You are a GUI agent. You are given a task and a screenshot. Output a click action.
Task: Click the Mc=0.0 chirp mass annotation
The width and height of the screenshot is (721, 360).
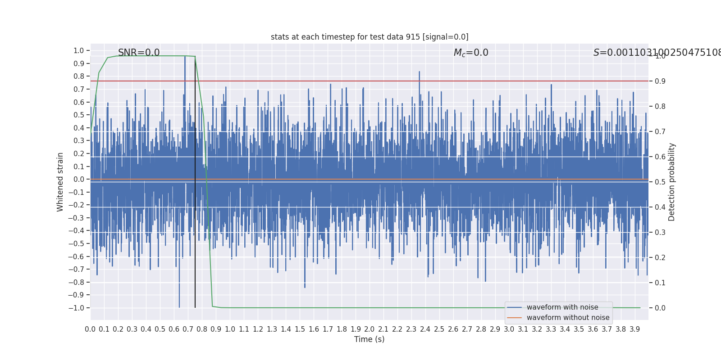[471, 53]
